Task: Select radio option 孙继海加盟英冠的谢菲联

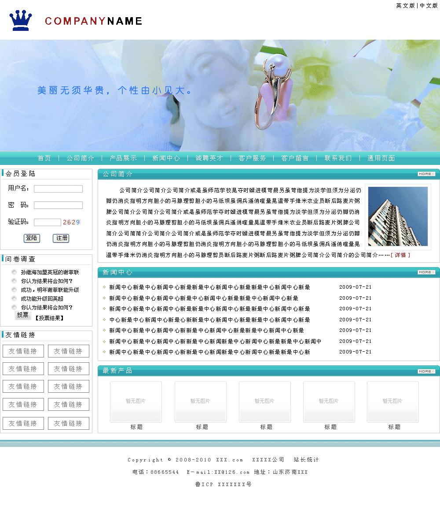Action: [x=15, y=272]
